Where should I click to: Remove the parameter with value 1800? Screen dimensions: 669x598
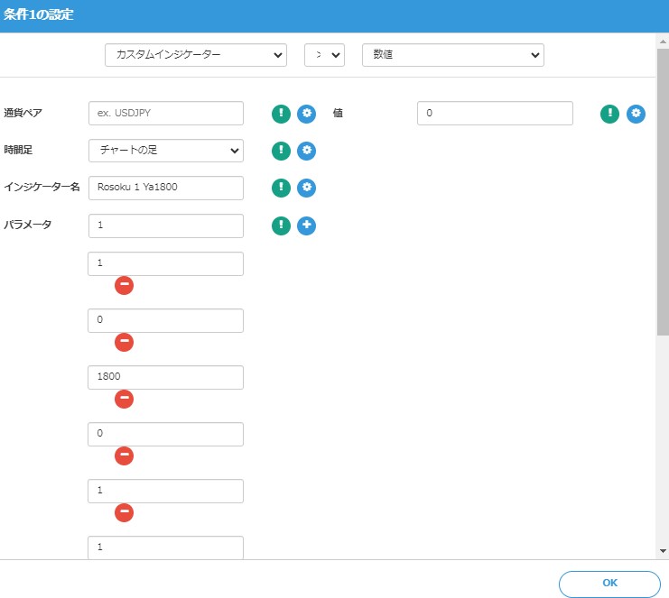(x=125, y=399)
